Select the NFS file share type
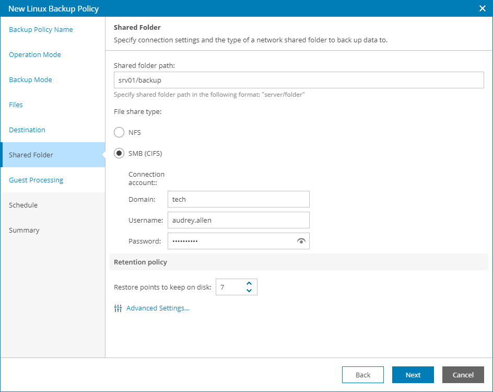Screen dimensions: 493x392 [119, 132]
